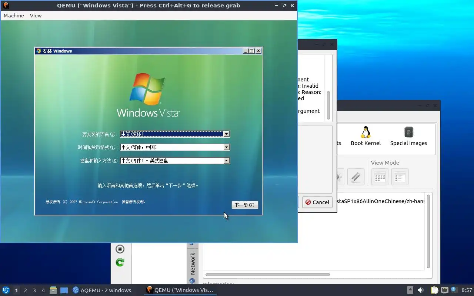Switch to workspace 3

[x=34, y=290]
